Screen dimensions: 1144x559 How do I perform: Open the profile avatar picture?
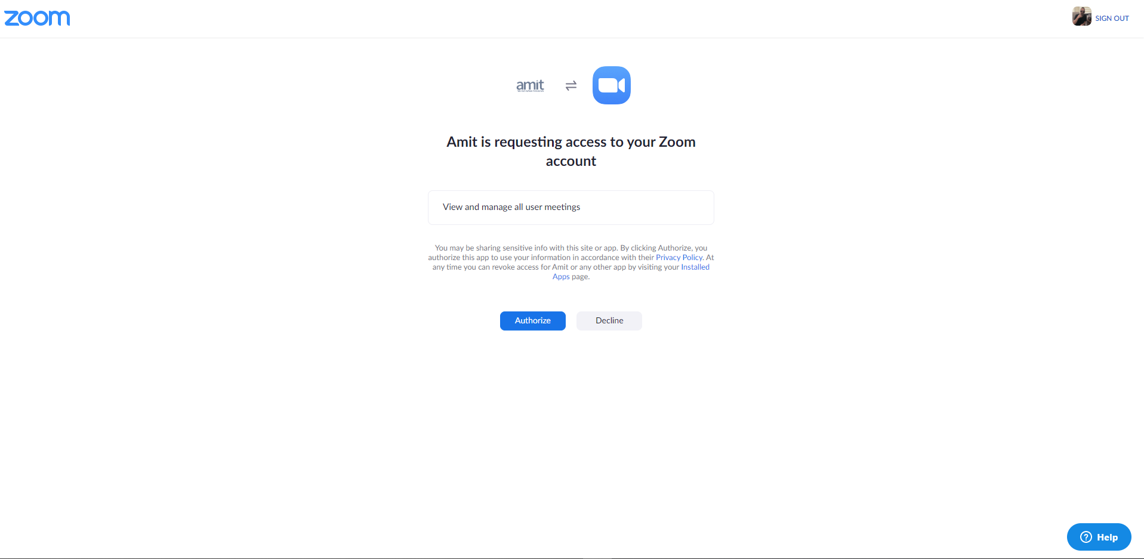(1081, 16)
